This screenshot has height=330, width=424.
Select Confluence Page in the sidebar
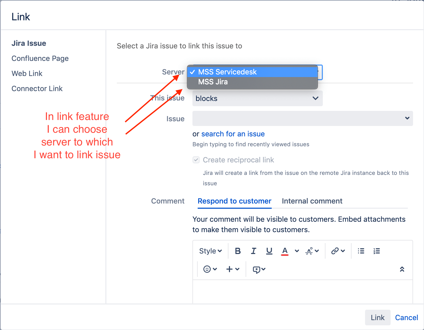point(40,58)
